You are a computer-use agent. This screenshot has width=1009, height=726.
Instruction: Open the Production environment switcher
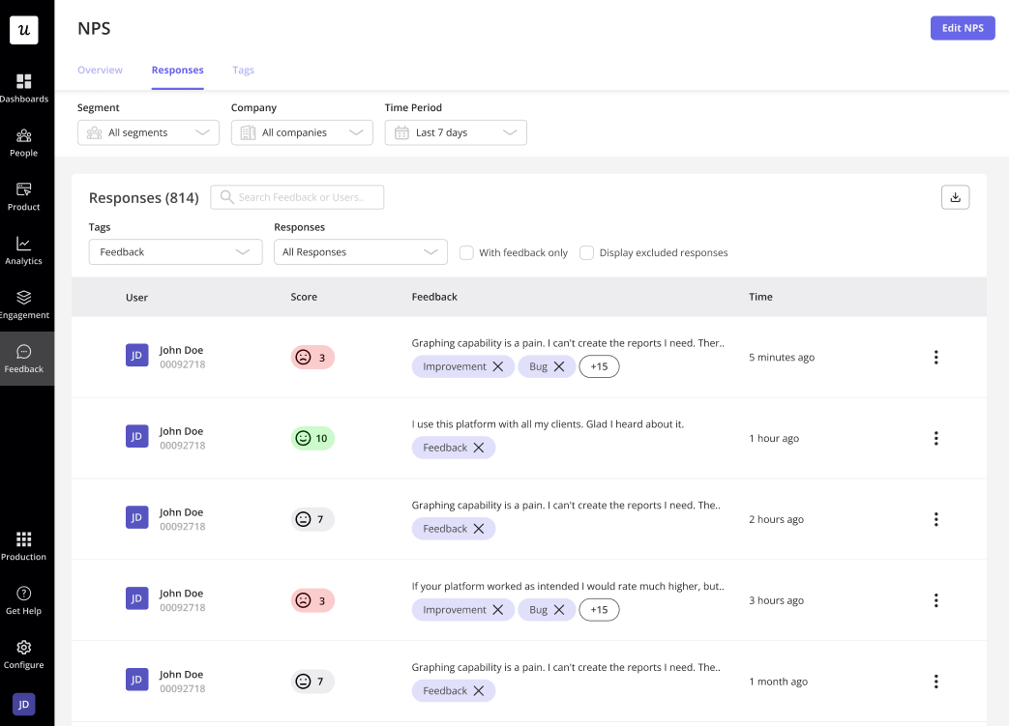[x=24, y=546]
